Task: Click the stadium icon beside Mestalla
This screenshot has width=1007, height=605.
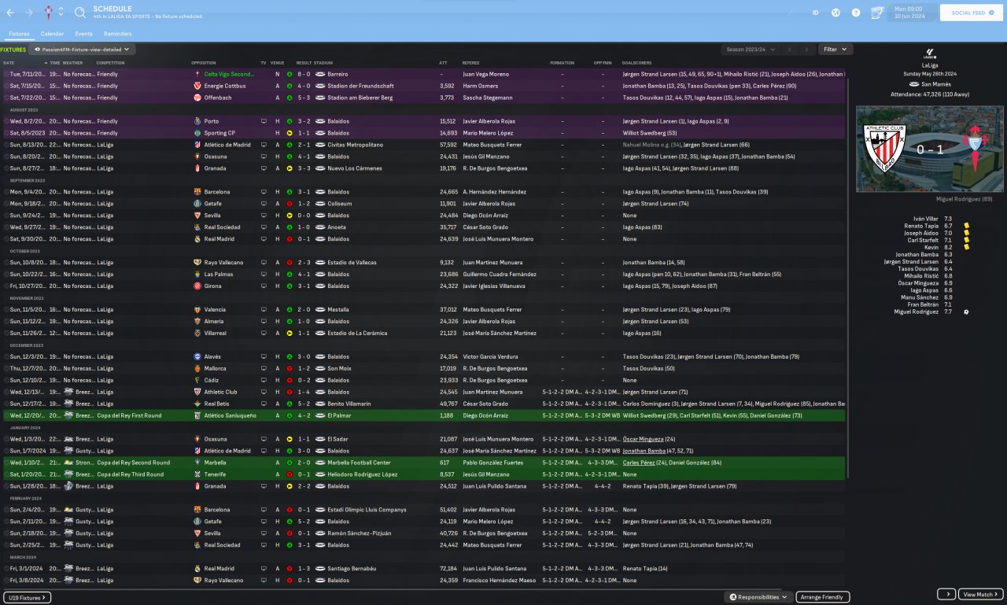Action: [320, 310]
